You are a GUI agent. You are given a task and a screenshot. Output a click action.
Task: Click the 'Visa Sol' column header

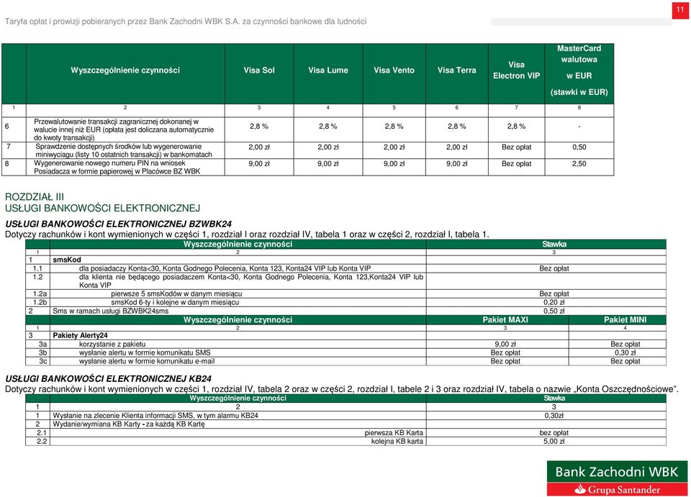click(259, 70)
